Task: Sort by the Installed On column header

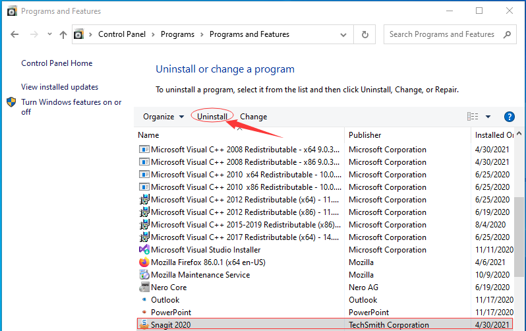Action: (494, 135)
